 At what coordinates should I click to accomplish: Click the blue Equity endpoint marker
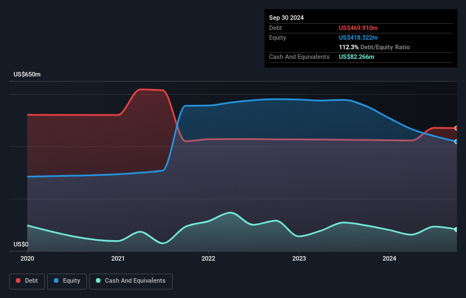pyautogui.click(x=456, y=142)
